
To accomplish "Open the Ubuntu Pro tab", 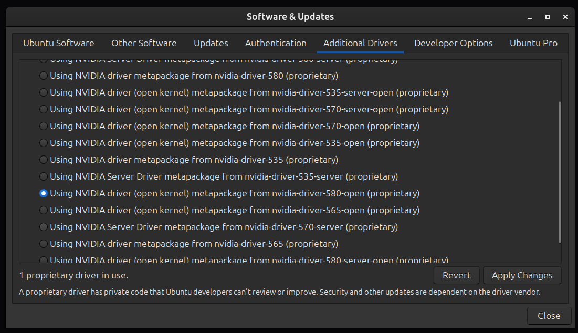I will (533, 43).
